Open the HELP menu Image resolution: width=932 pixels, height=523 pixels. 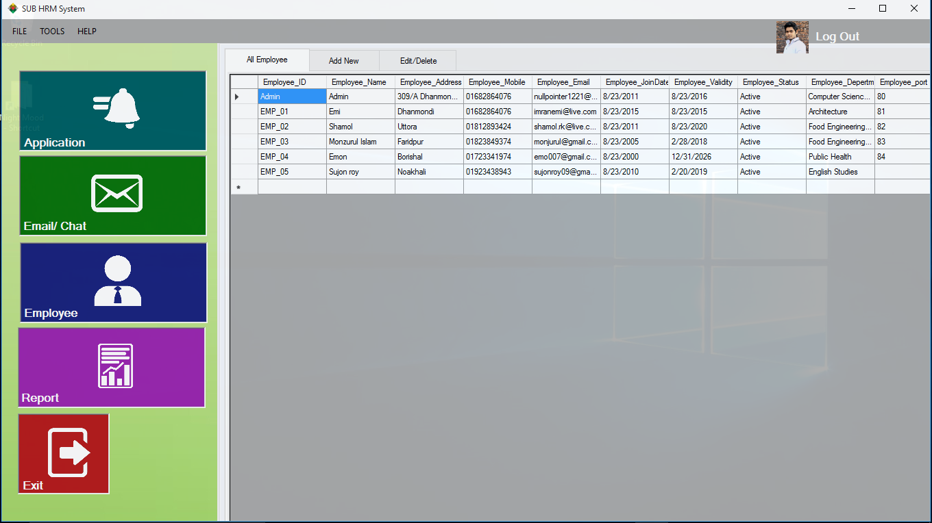tap(86, 31)
